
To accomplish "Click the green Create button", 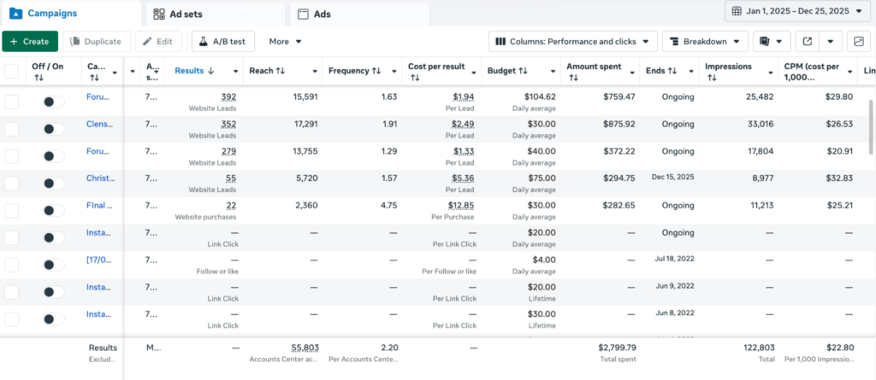I will [30, 41].
